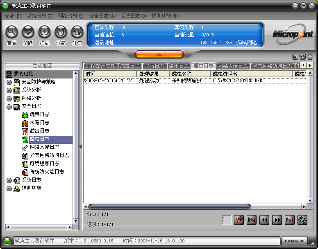Select the 木马日志 horse icon in tree

[25, 123]
